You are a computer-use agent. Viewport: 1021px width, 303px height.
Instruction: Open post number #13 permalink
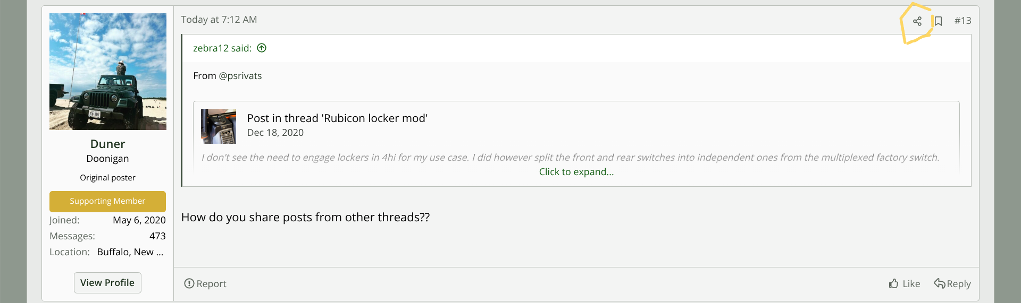click(963, 21)
